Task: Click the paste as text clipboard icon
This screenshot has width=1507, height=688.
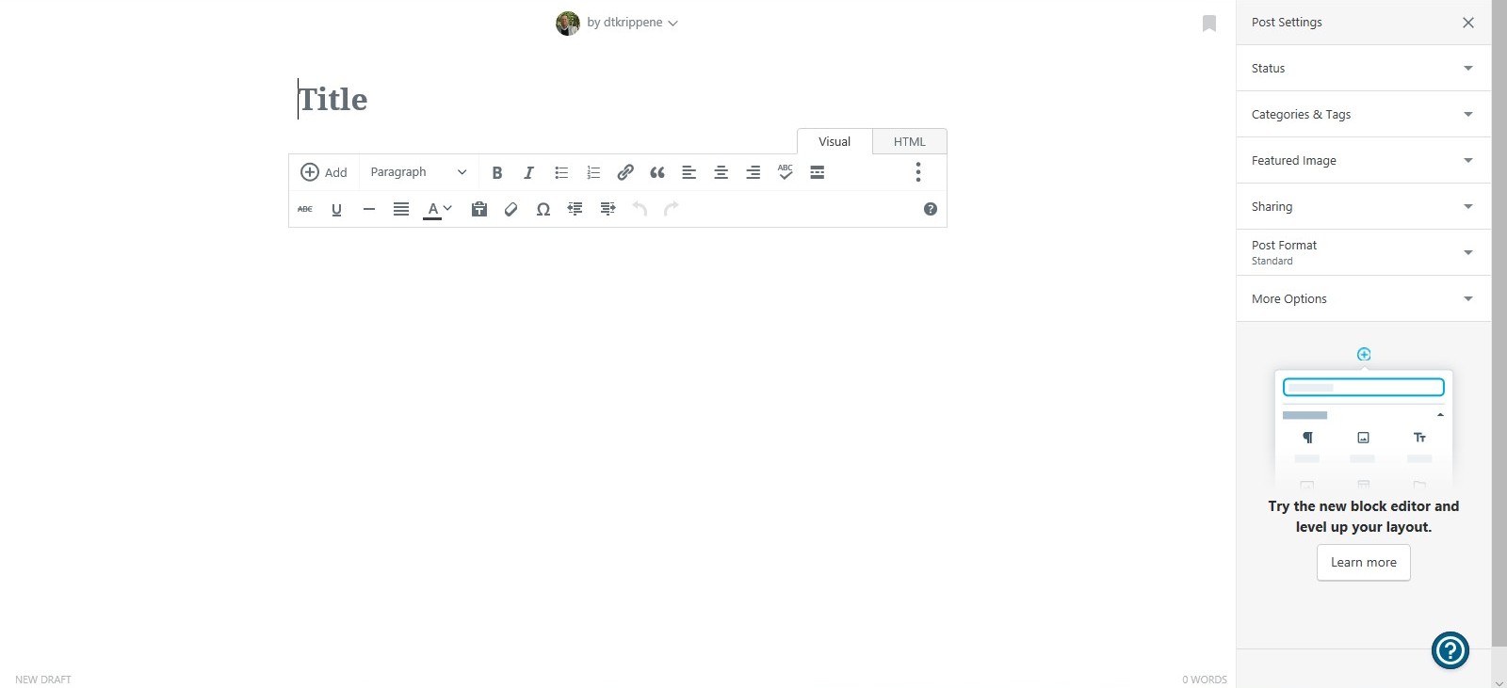Action: [479, 209]
